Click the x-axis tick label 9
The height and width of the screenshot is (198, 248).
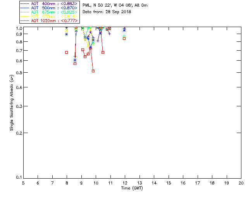[x=81, y=183]
